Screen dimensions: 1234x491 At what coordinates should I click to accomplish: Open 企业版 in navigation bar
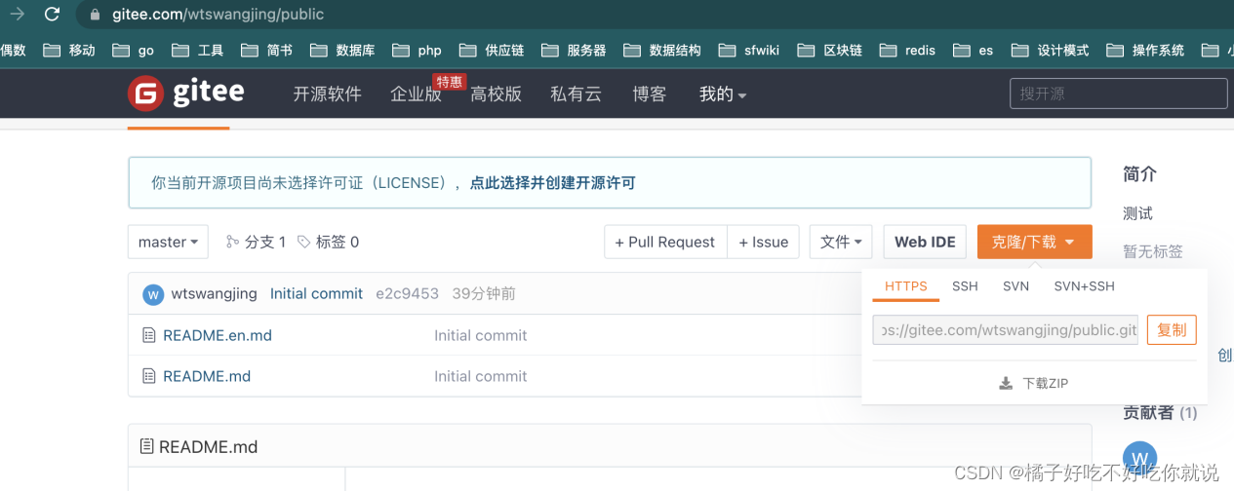[417, 94]
